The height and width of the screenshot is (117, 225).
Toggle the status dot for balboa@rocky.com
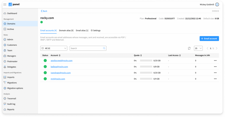[x=45, y=67]
